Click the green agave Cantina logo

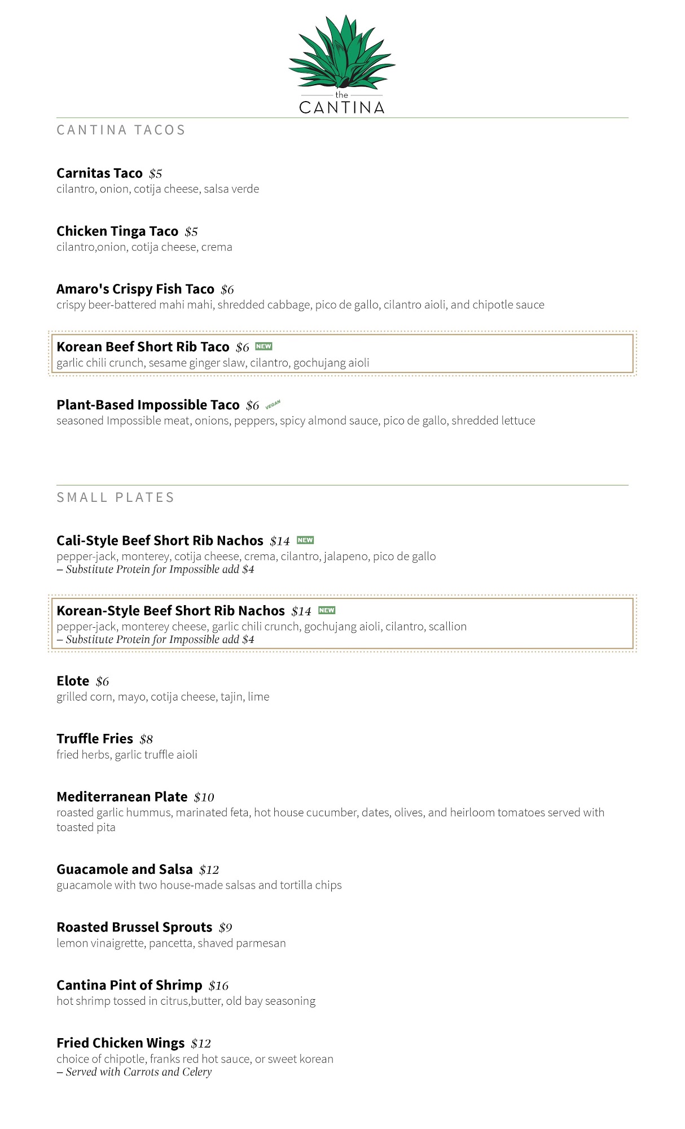pos(341,54)
